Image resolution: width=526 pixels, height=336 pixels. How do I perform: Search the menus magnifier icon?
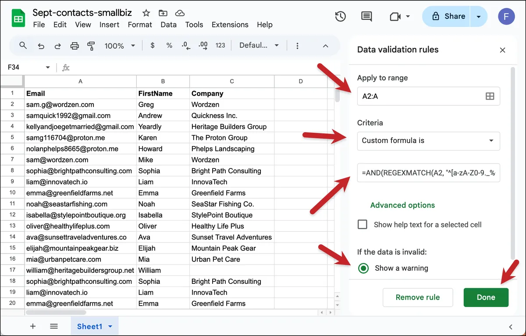pos(23,46)
